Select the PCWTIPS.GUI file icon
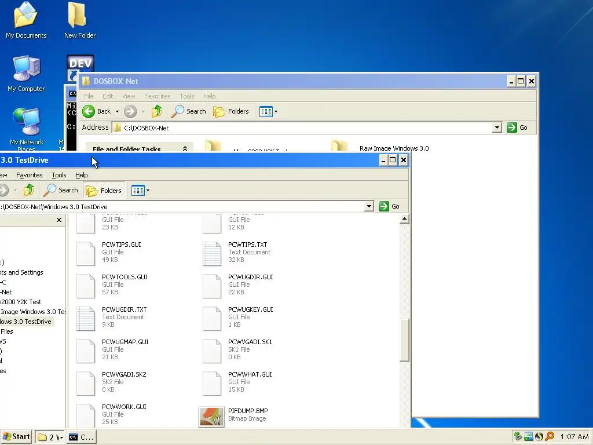The image size is (593, 445). pos(86,253)
